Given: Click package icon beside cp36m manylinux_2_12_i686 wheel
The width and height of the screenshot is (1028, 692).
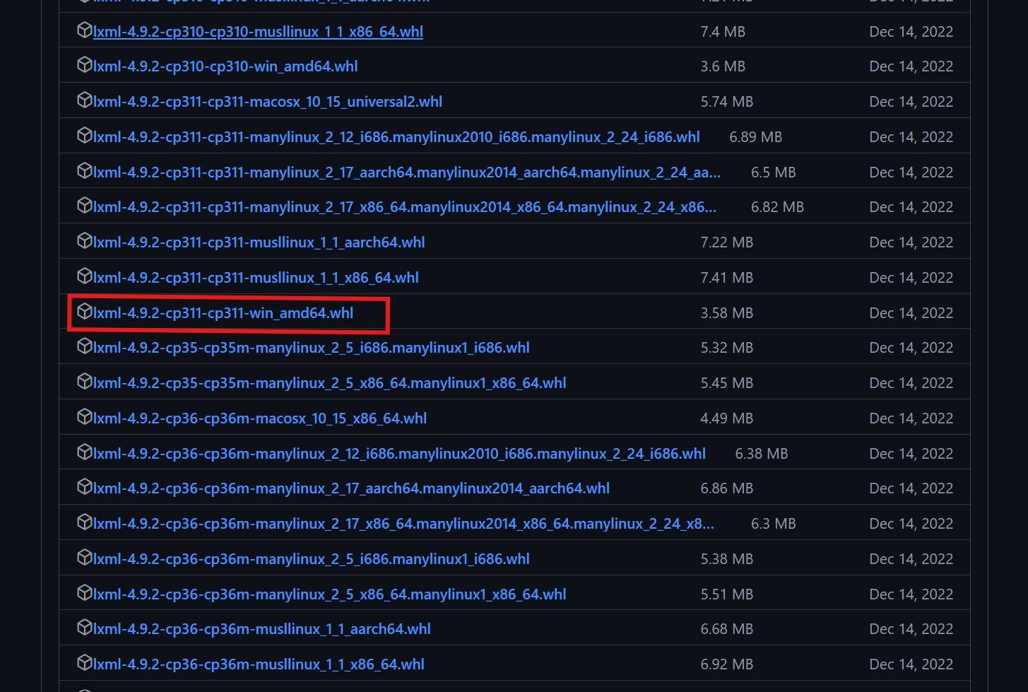Looking at the screenshot, I should click(x=84, y=452).
